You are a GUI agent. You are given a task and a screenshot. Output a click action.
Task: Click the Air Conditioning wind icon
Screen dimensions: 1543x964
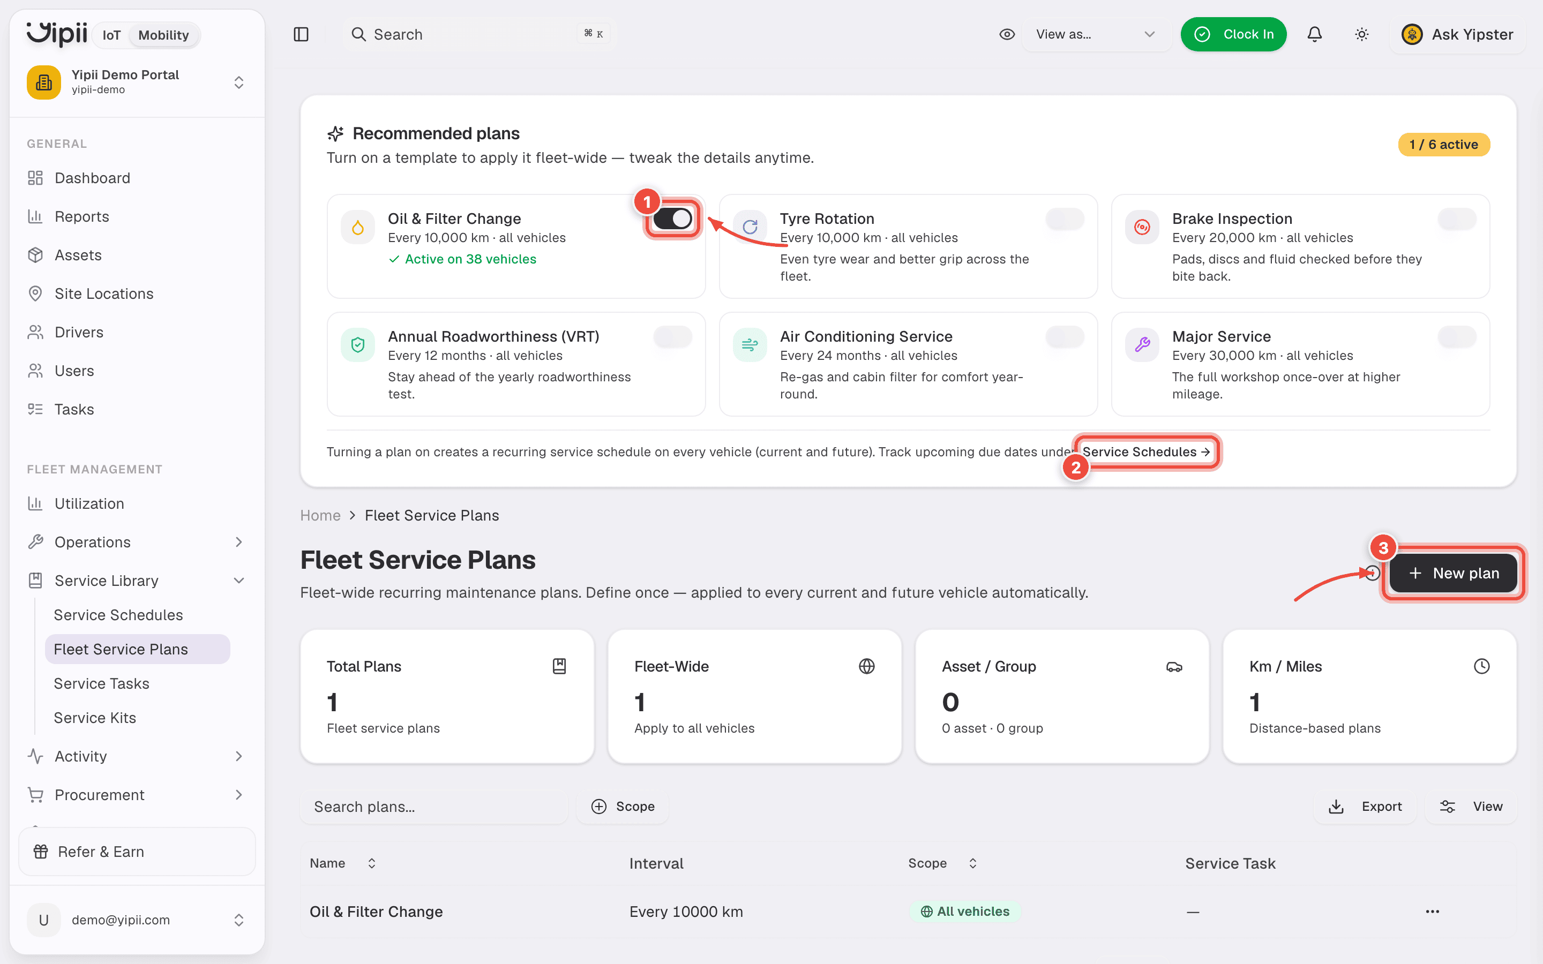pos(750,345)
